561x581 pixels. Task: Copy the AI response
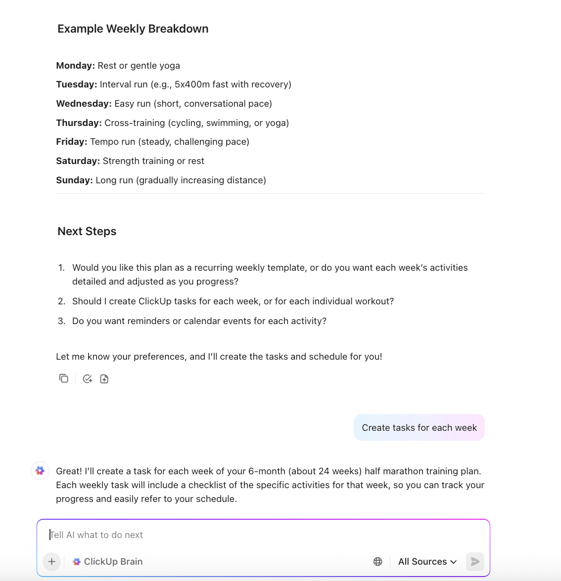pos(64,378)
